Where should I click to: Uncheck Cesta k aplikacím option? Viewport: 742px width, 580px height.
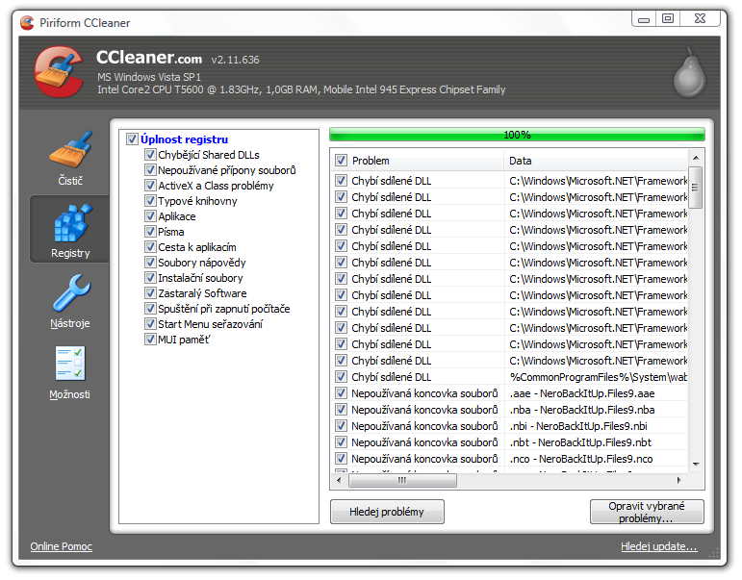coord(150,247)
